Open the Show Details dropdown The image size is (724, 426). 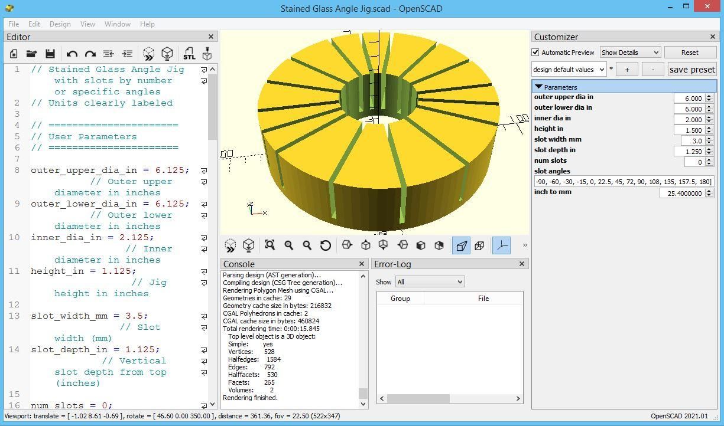[630, 53]
